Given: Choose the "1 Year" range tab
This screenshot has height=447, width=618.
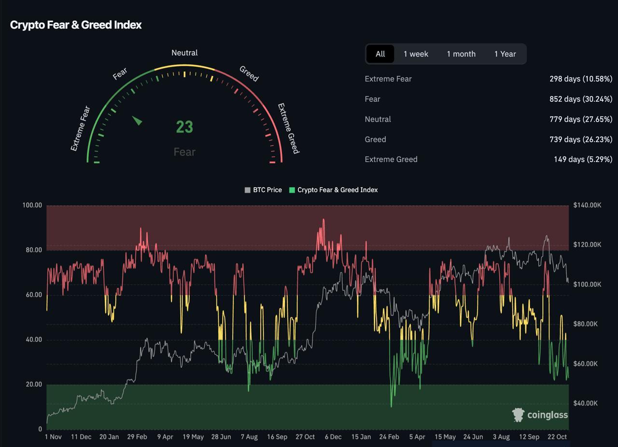Looking at the screenshot, I should (505, 54).
